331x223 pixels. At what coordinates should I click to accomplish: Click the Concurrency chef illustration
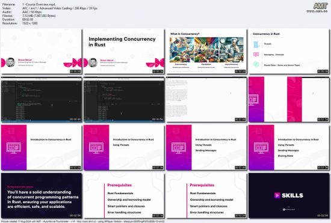[x=182, y=50]
